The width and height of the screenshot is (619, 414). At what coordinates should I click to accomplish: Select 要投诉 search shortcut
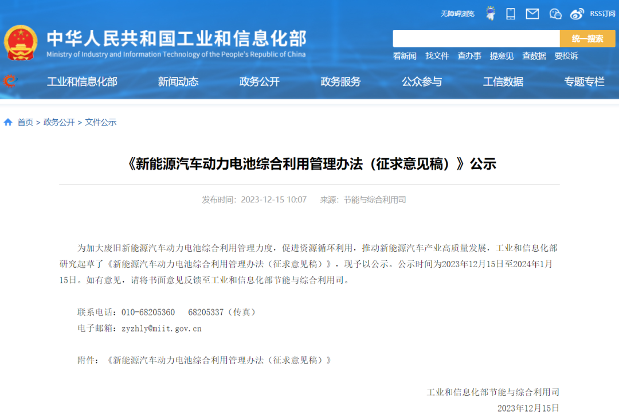point(566,56)
